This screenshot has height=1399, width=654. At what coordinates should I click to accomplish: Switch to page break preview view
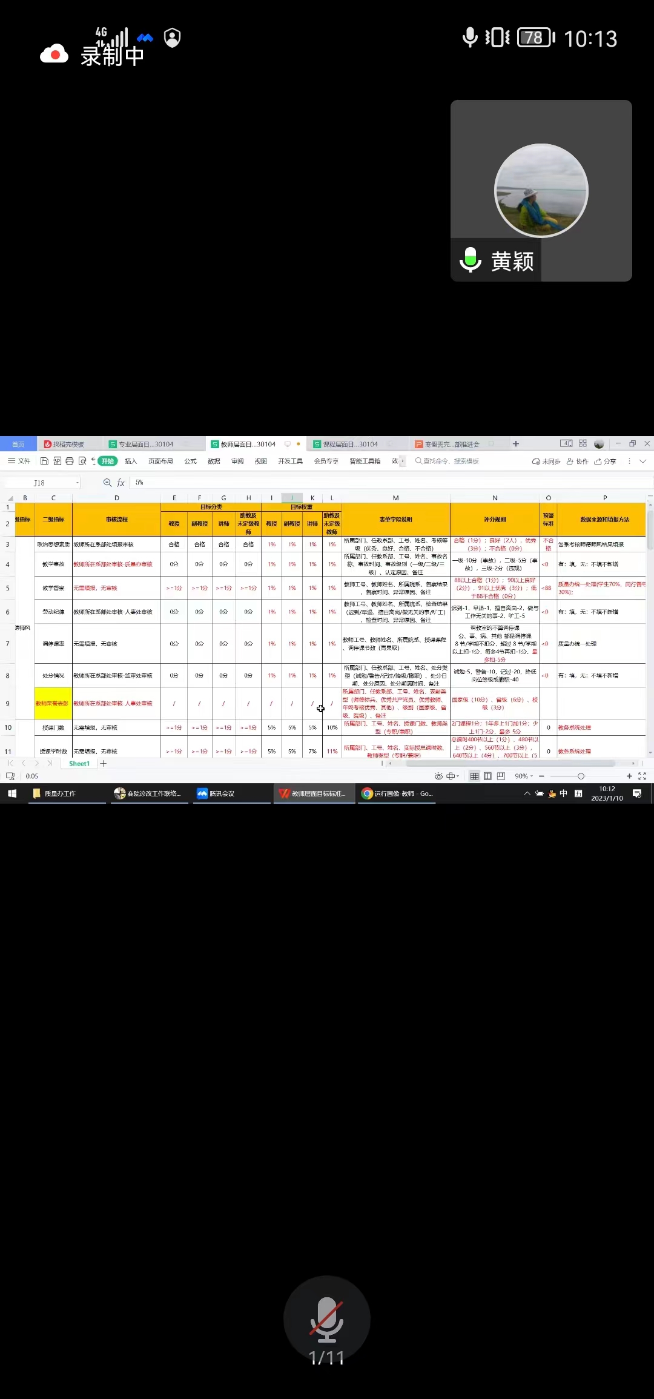(501, 776)
